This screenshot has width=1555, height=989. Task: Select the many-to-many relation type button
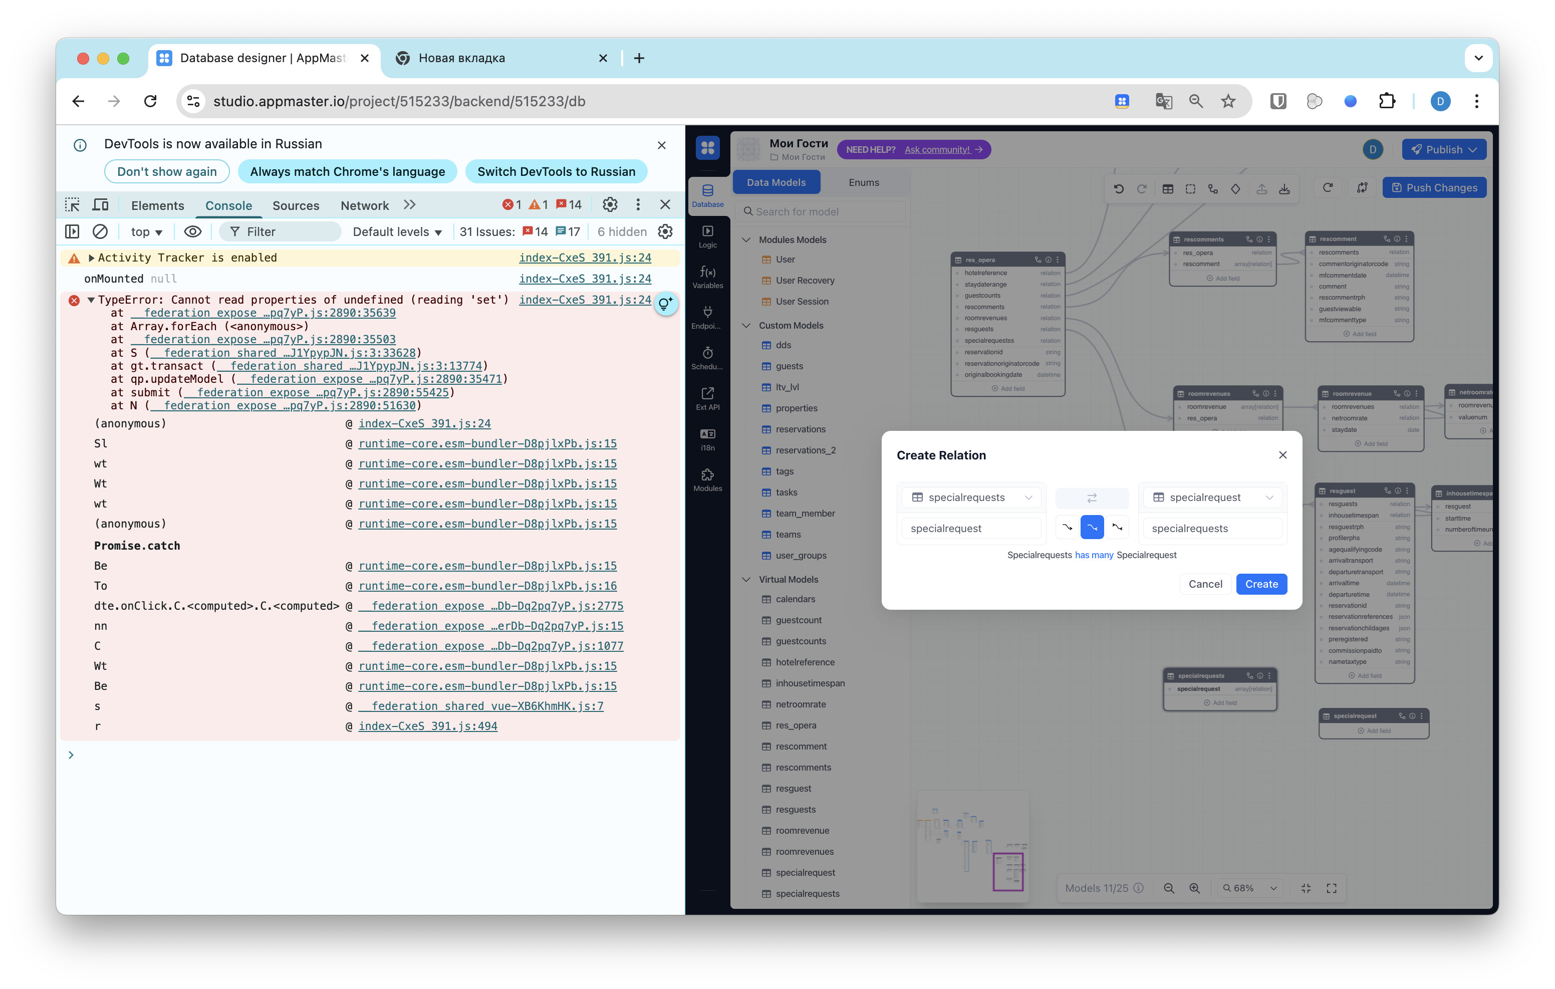click(x=1117, y=528)
